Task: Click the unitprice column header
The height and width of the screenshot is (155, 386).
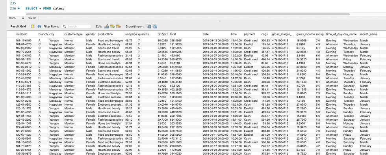Action: pos(131,34)
